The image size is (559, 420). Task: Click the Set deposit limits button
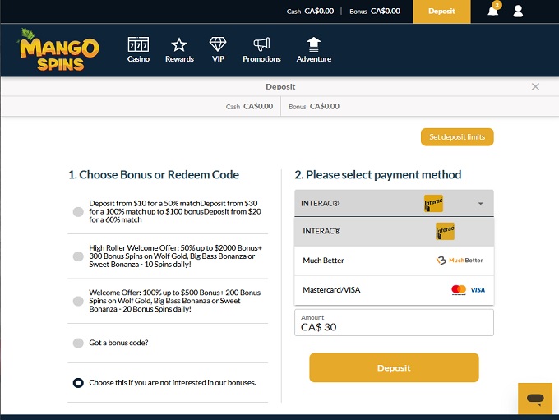pos(457,137)
